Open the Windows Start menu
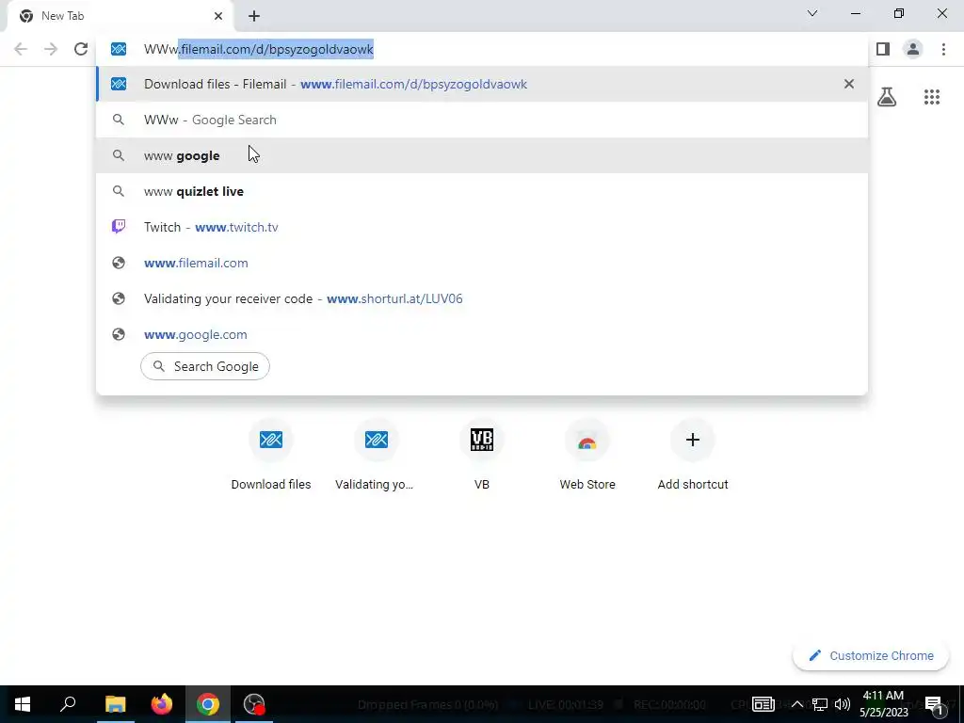The image size is (964, 723). point(23,704)
